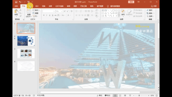Start Slide Show icon in status bar
This screenshot has height=97, width=172.
[x=130, y=95]
